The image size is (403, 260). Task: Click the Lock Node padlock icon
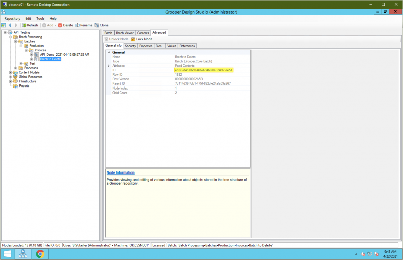133,39
